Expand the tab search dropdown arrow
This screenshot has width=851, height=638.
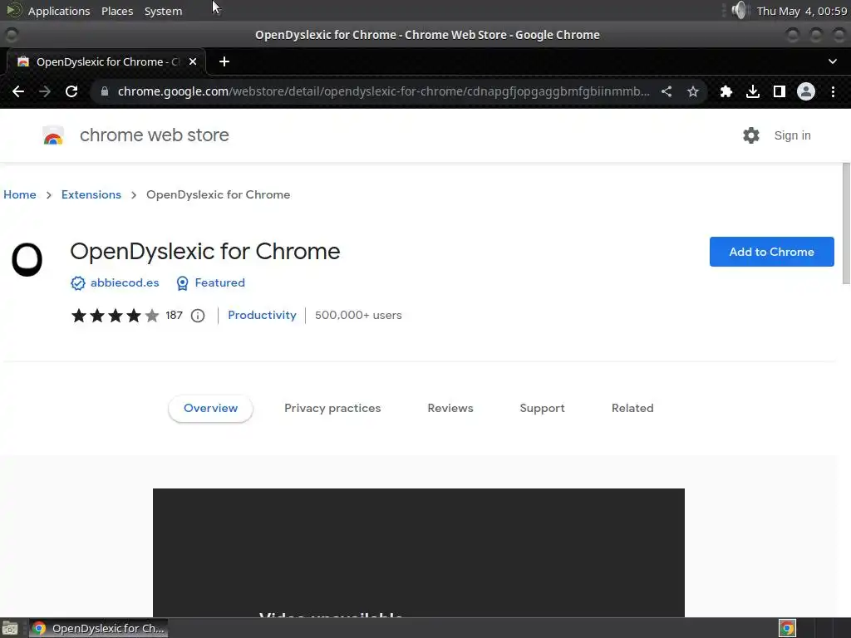tap(833, 61)
